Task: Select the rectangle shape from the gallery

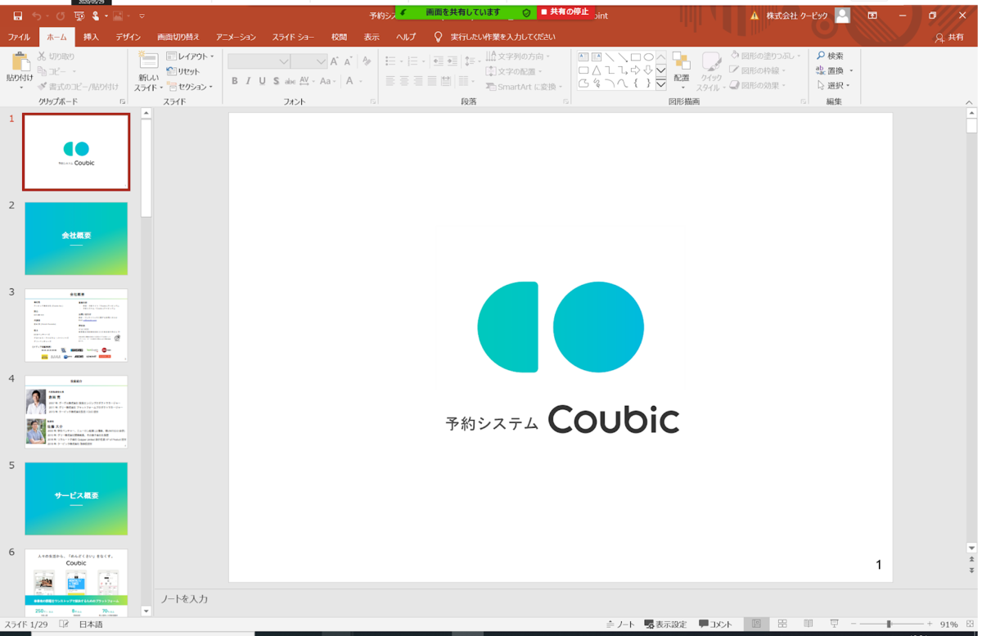Action: 636,57
